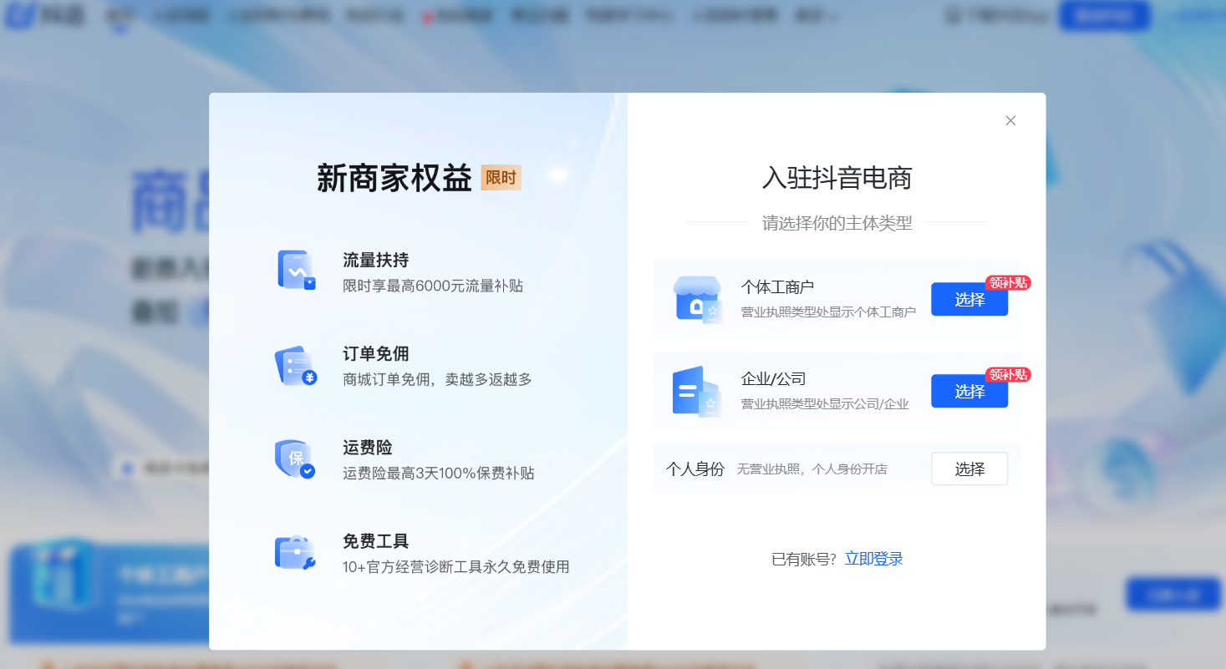Click the 免费工具 heading text

pyautogui.click(x=376, y=540)
